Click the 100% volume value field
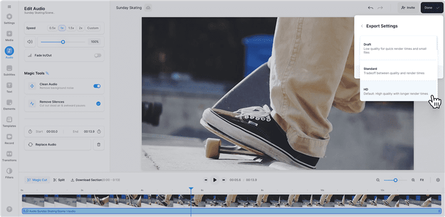Viewport: 445px width, 217px height. (x=95, y=42)
